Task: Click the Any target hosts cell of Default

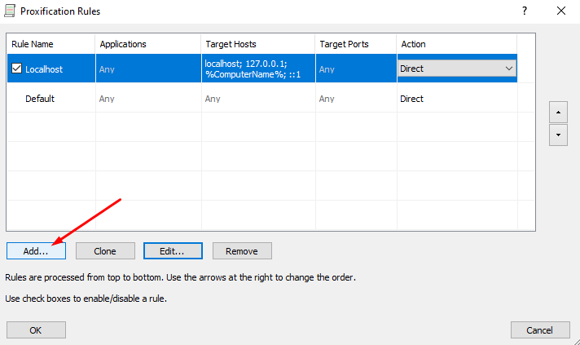Action: pyautogui.click(x=258, y=99)
